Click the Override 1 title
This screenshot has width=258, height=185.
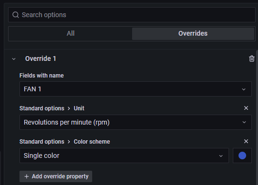[x=40, y=58]
